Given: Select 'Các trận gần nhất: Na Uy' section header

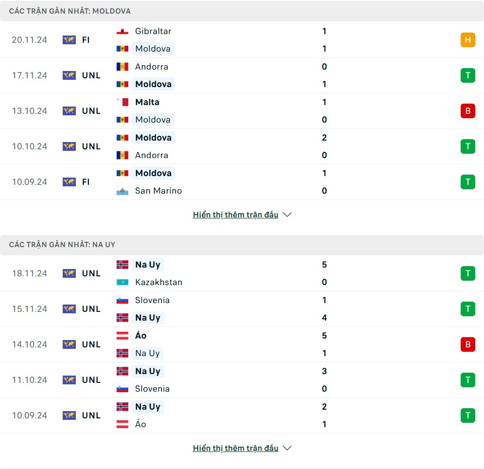Looking at the screenshot, I should (242, 245).
